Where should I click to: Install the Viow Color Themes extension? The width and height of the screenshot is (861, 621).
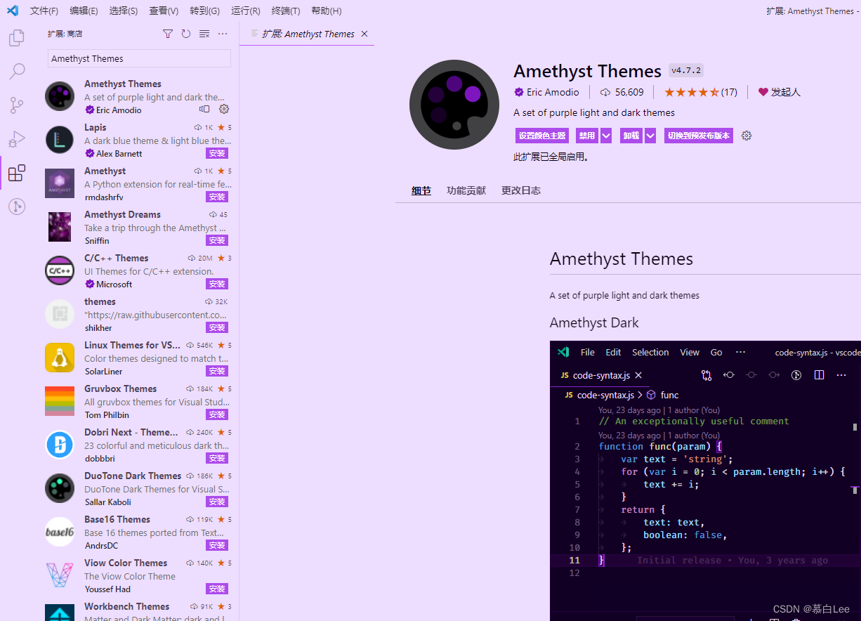pos(217,589)
